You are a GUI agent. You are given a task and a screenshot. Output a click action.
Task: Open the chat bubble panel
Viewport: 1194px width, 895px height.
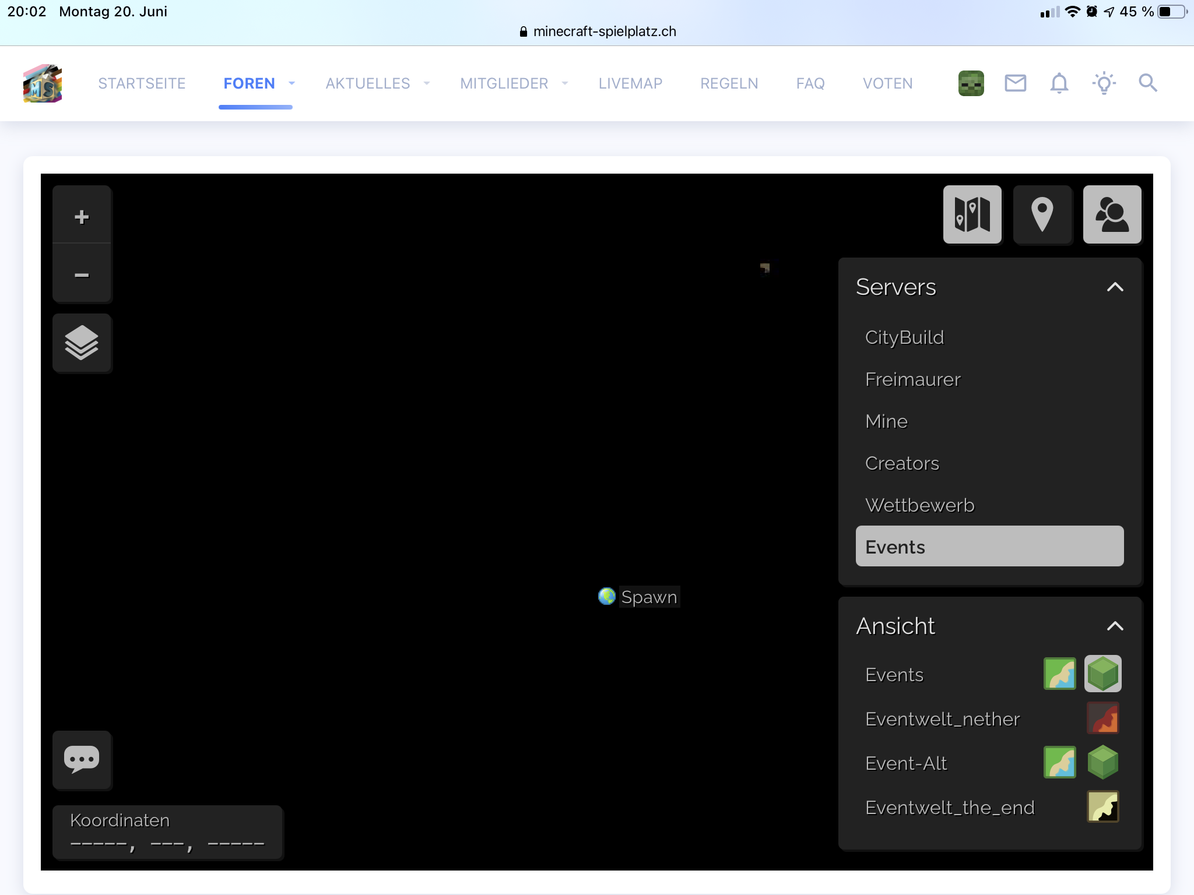(82, 760)
